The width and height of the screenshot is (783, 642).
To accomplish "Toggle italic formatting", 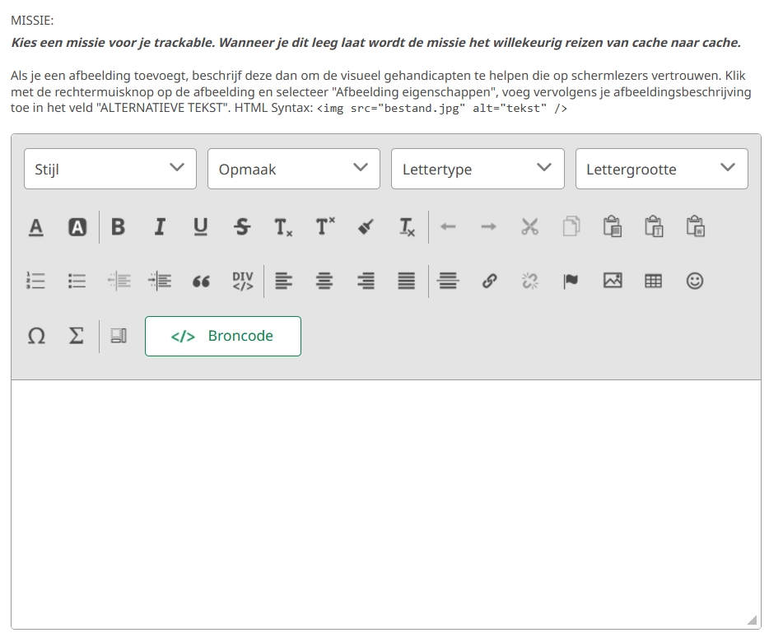I will (160, 227).
